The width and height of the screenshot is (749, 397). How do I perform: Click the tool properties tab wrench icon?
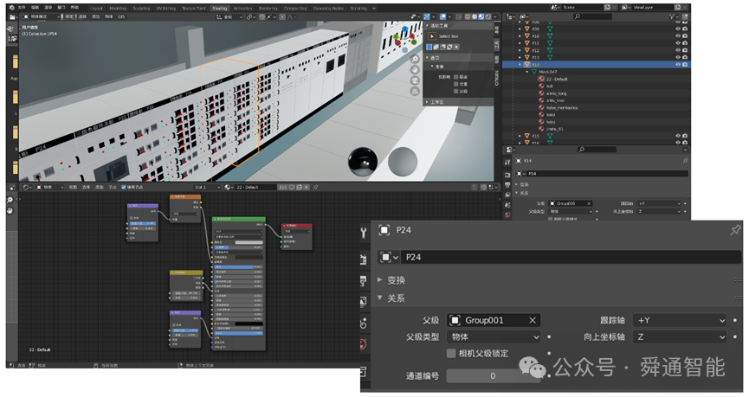point(364,233)
